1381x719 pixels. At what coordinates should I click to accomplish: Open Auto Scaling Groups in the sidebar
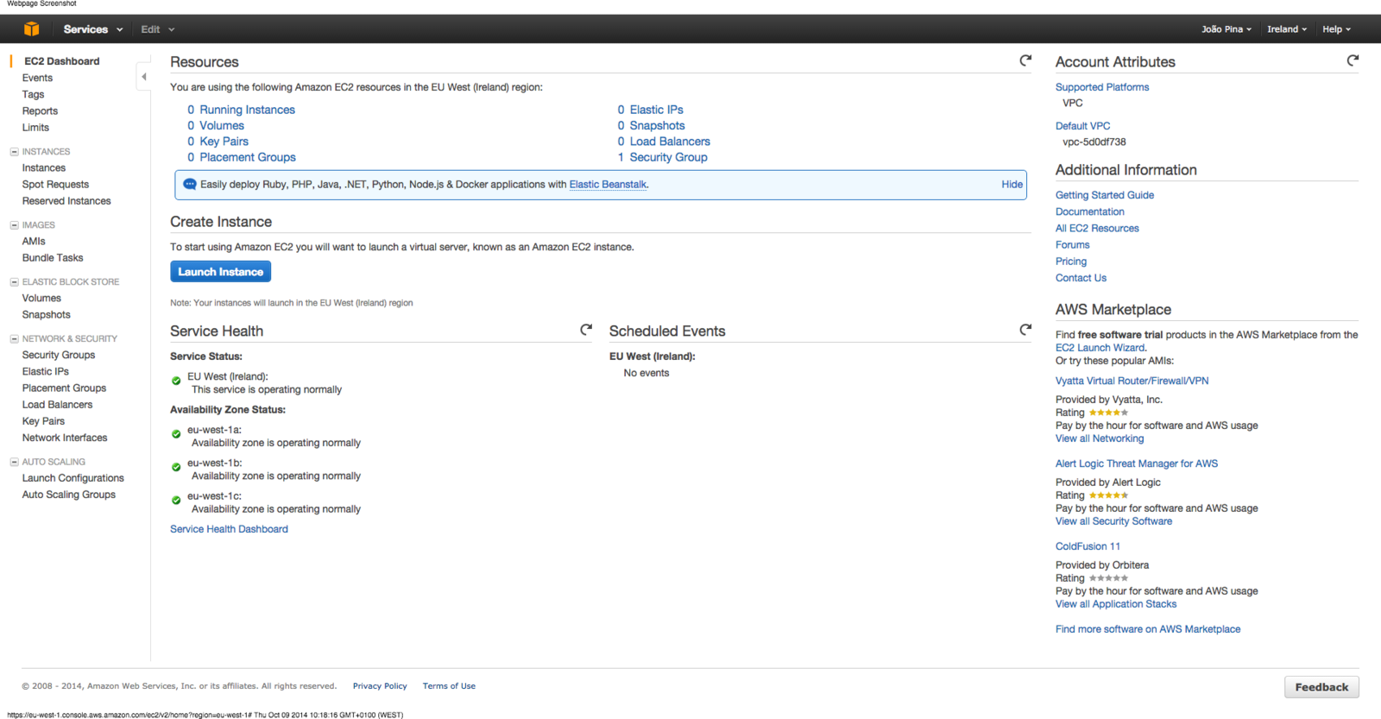pyautogui.click(x=69, y=495)
